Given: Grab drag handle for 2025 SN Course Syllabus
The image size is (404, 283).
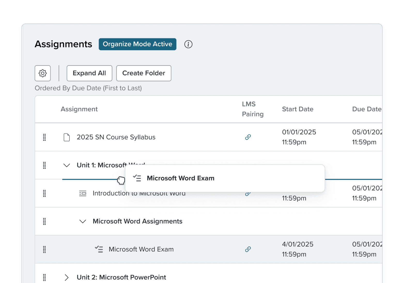Looking at the screenshot, I should pos(44,137).
